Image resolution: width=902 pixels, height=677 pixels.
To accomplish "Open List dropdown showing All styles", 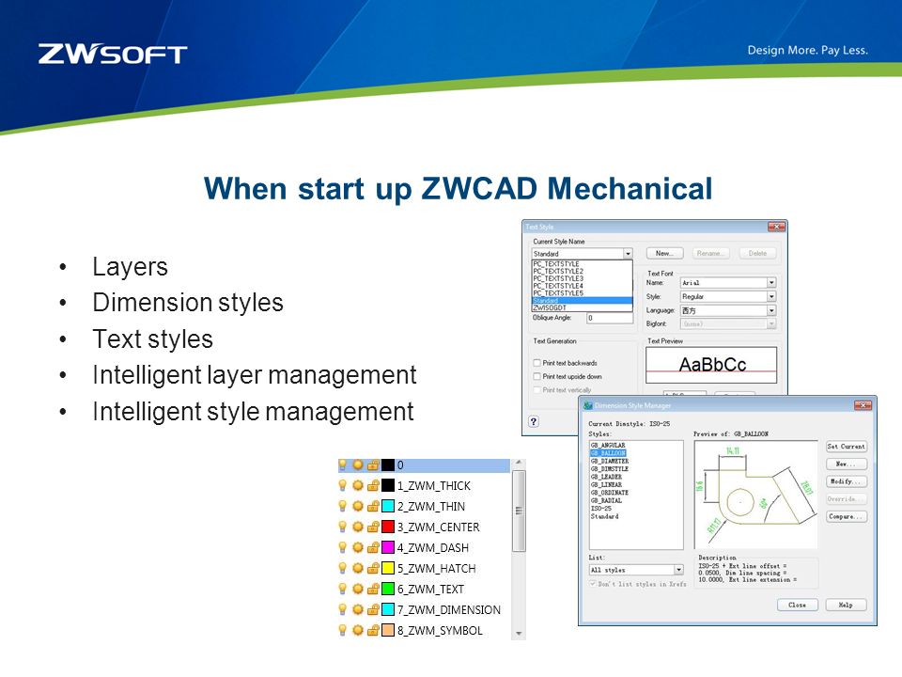I will (636, 570).
